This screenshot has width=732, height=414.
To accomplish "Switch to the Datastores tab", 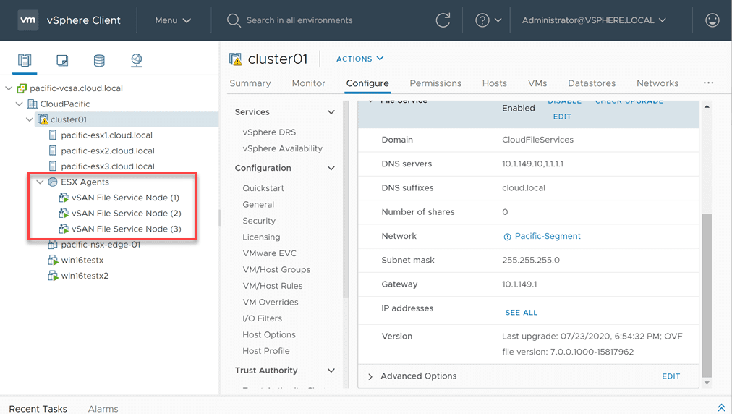I will pos(592,83).
